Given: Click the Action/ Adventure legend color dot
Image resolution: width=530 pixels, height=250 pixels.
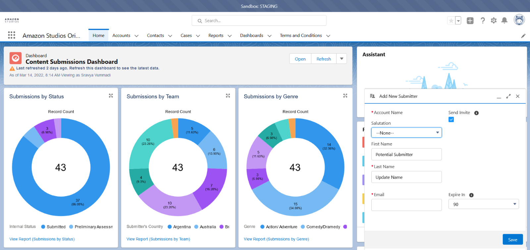Looking at the screenshot, I should point(262,227).
